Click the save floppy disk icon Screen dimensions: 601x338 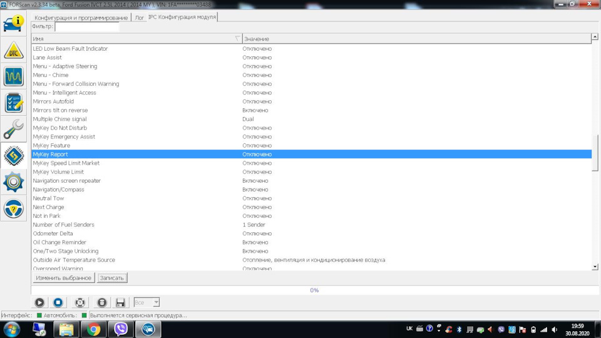tap(120, 302)
